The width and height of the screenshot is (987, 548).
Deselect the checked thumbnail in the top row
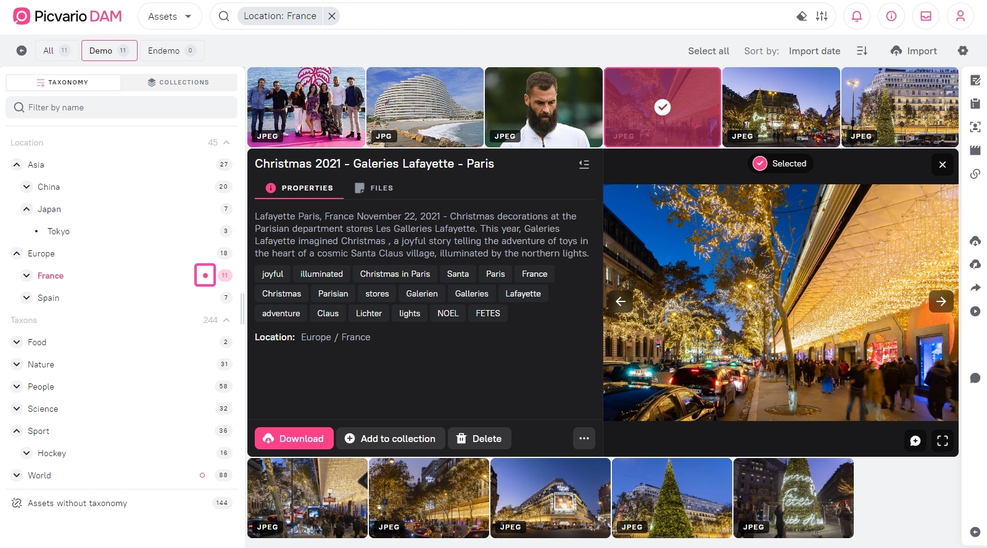pyautogui.click(x=663, y=107)
